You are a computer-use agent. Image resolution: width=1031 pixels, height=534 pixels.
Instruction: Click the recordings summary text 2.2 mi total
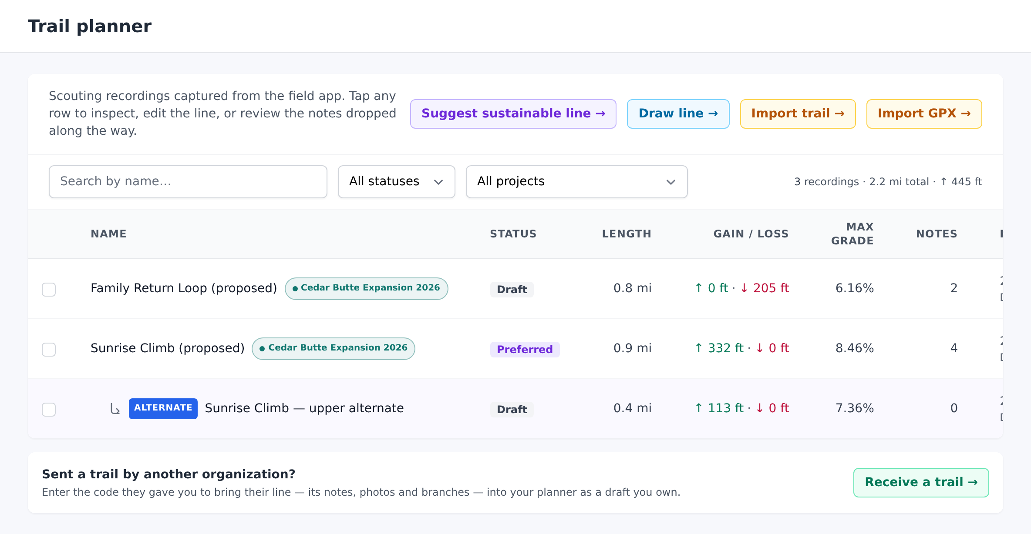tap(899, 182)
